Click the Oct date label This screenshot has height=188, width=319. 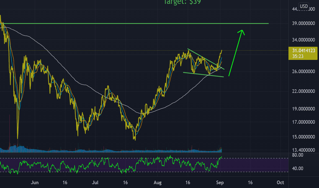point(280,183)
